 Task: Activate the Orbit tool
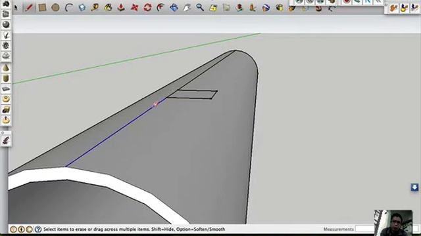click(x=174, y=7)
